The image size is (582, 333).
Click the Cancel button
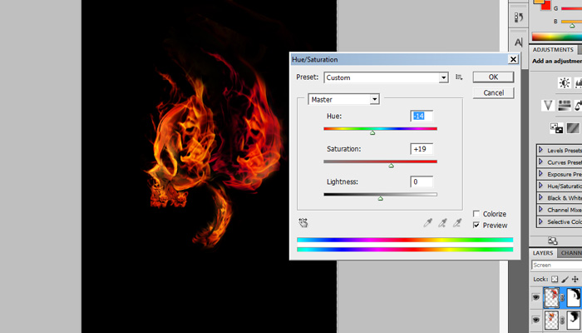(493, 93)
